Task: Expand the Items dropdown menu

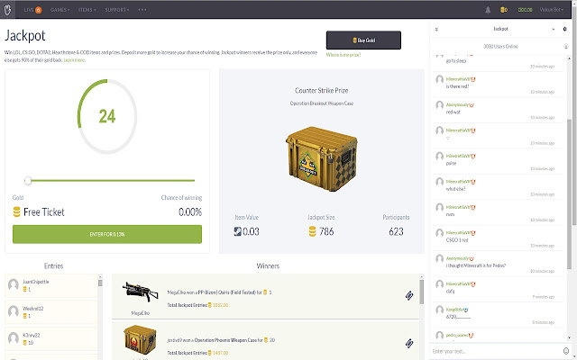Action: tap(87, 10)
